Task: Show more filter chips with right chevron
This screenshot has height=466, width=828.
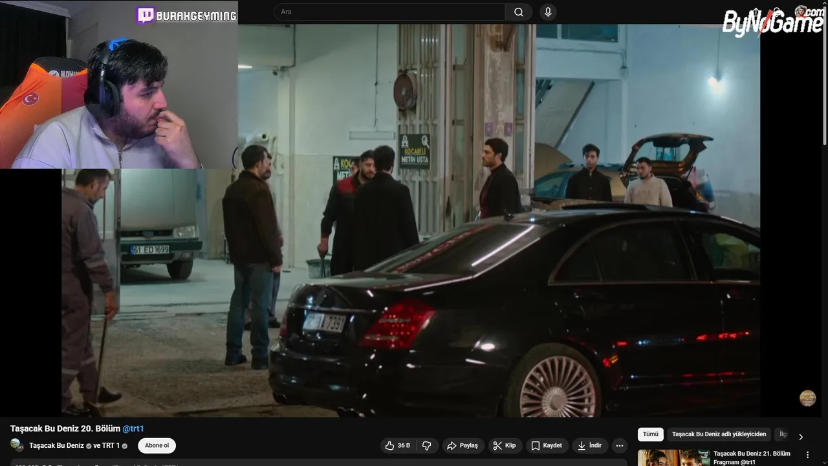Action: point(801,437)
